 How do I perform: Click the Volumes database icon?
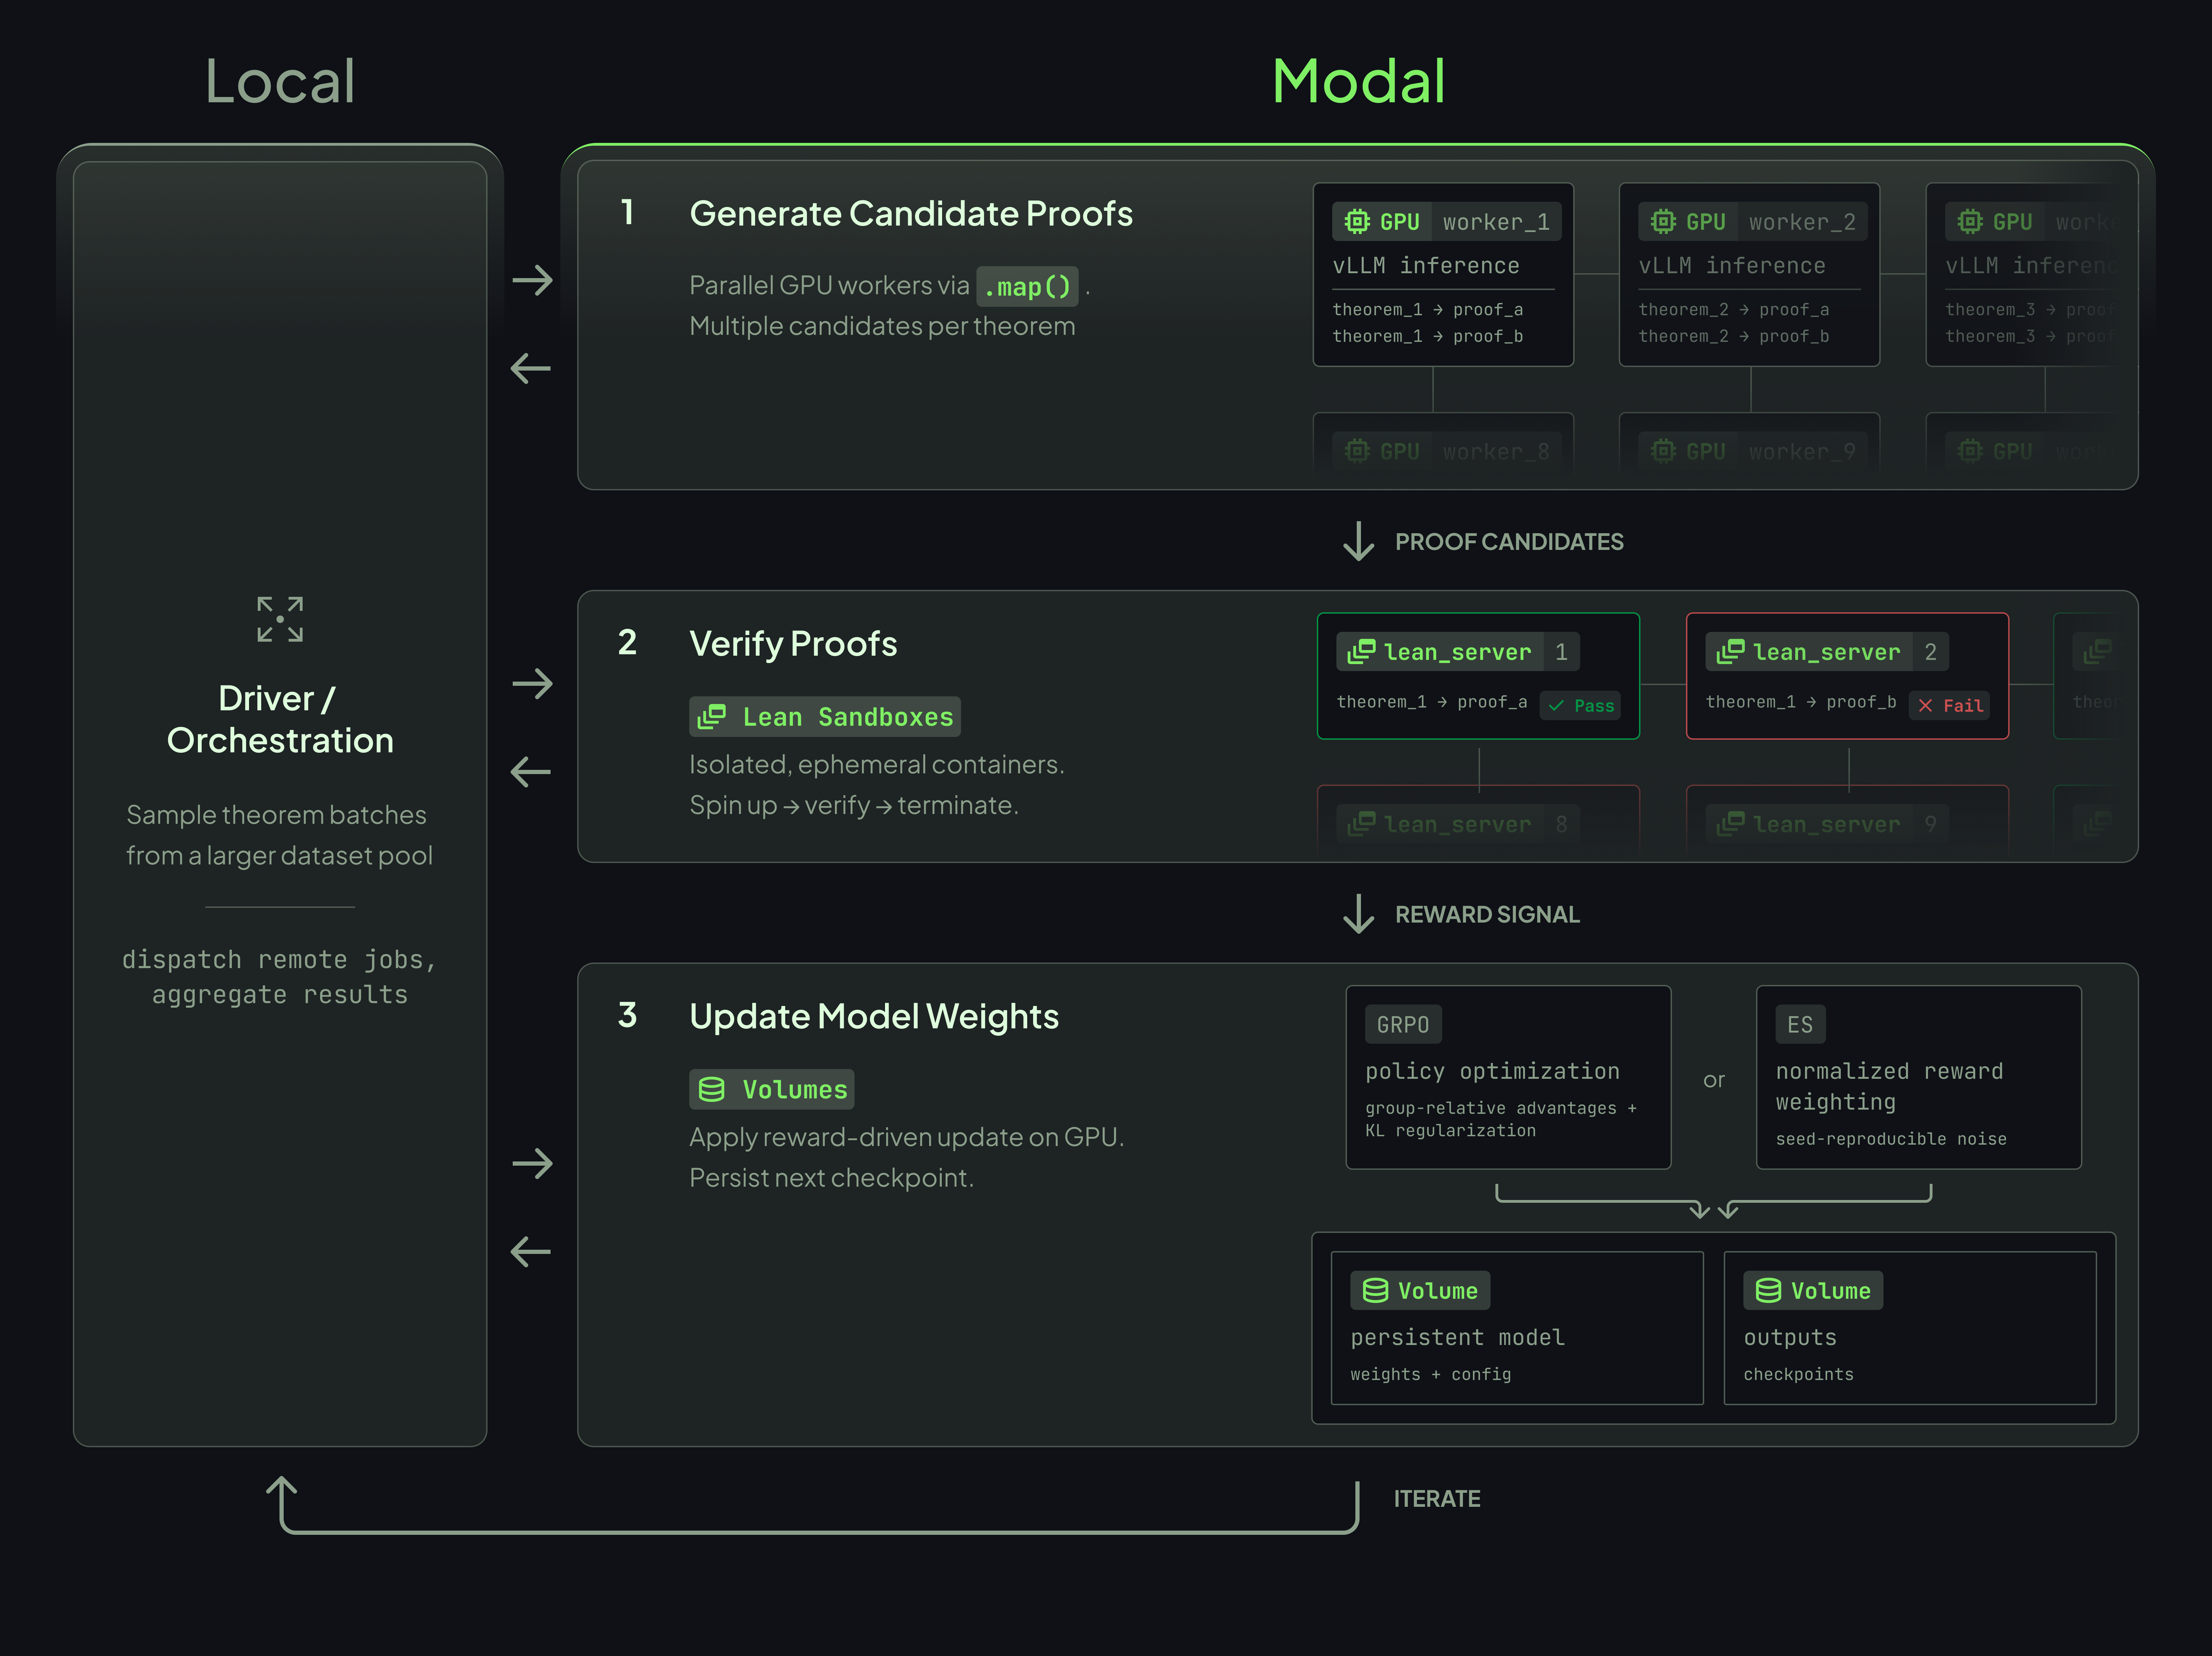click(x=712, y=1089)
